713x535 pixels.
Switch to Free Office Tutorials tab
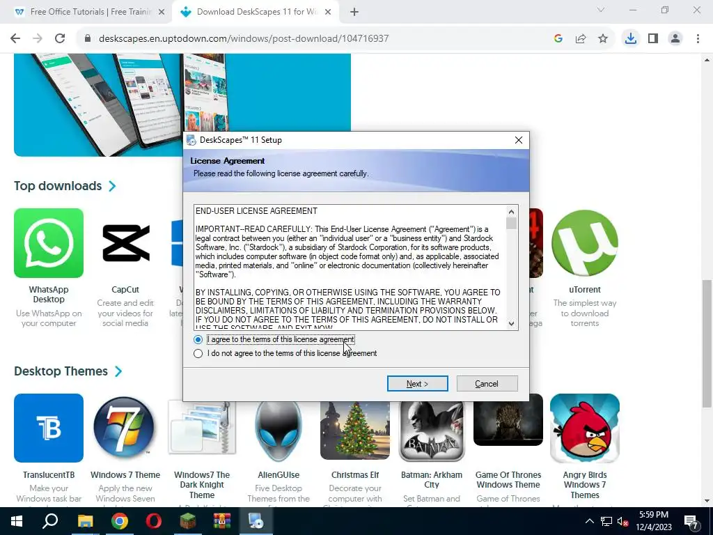point(90,12)
